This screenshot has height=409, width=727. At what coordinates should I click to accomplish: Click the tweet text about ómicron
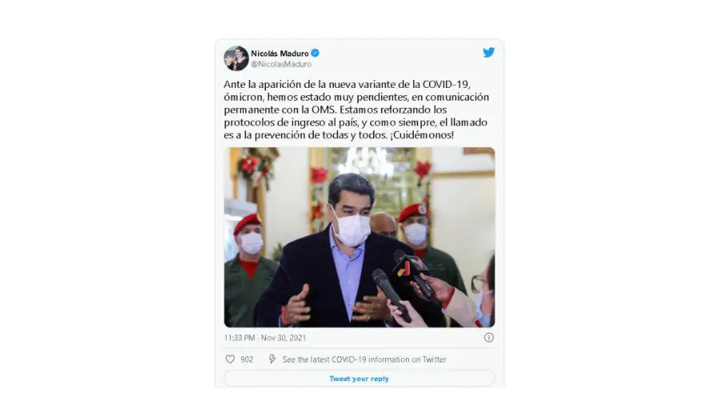(356, 110)
